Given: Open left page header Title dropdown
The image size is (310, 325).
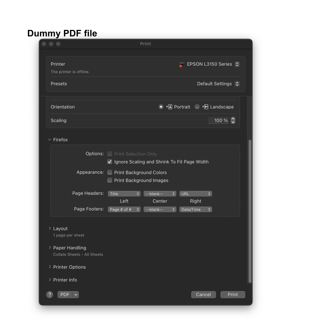Looking at the screenshot, I should coord(124,194).
